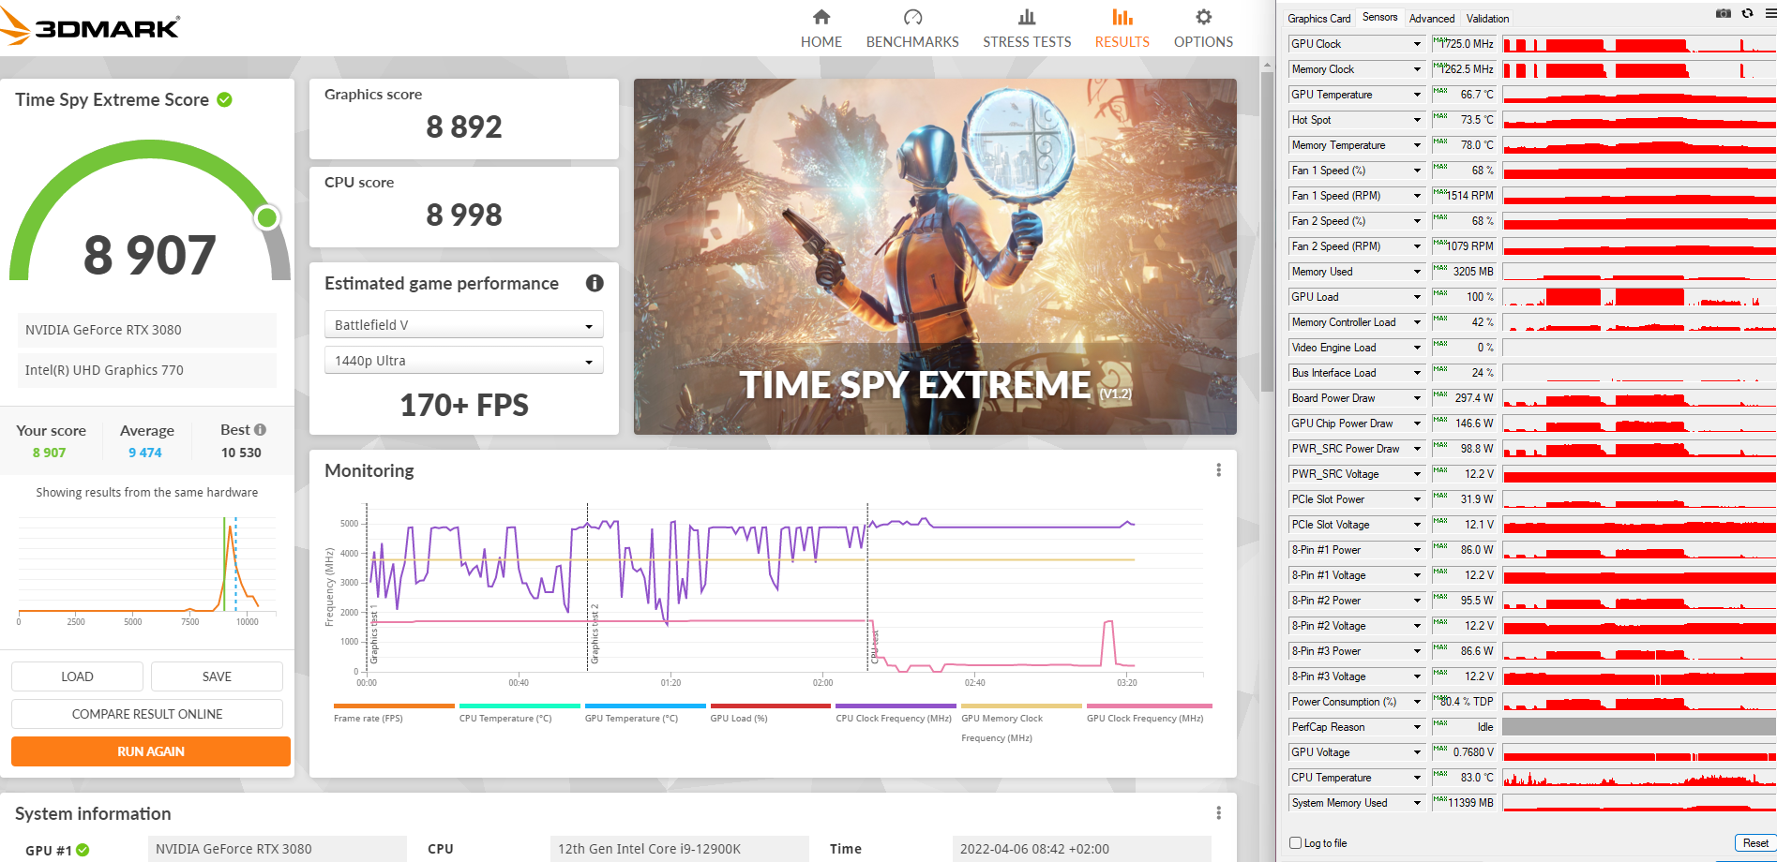
Task: Open the 1440p Ultra resolution dropdown
Action: pyautogui.click(x=464, y=361)
